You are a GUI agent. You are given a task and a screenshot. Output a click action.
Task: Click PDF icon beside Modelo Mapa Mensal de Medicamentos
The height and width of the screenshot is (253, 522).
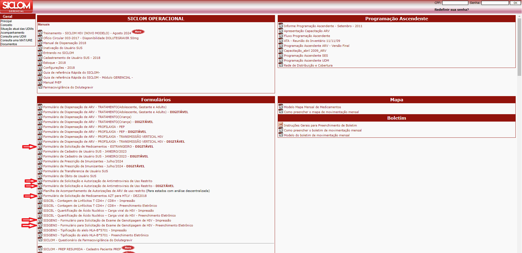click(x=281, y=106)
